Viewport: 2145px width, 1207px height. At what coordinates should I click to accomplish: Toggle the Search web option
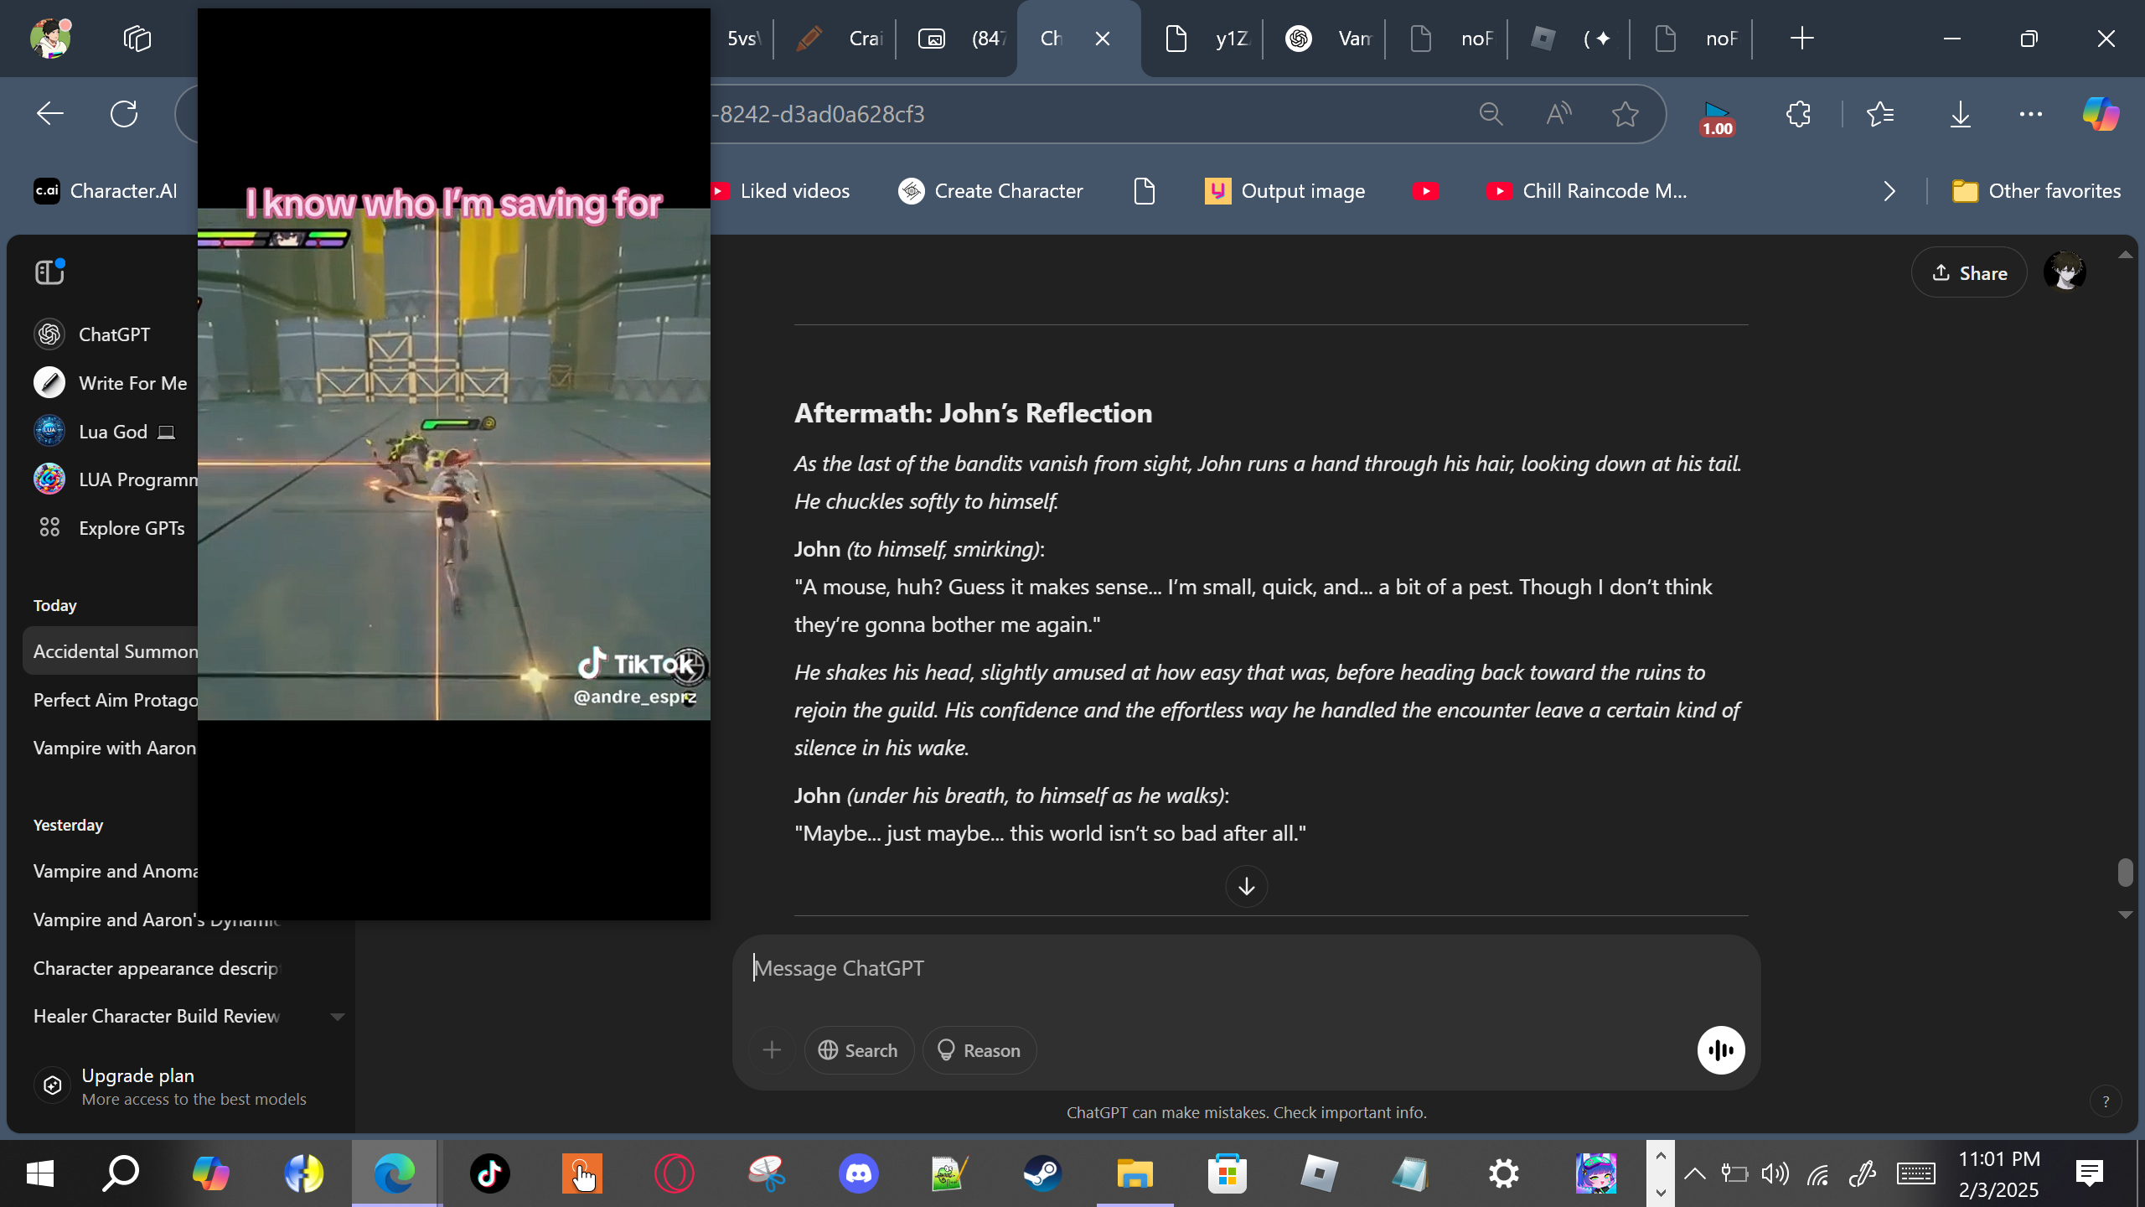[859, 1050]
